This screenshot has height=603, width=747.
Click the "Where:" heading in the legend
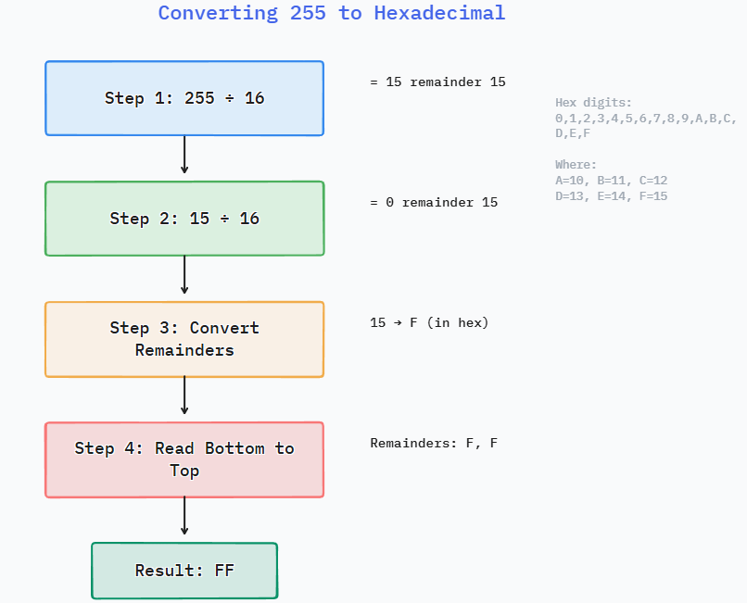pos(576,165)
